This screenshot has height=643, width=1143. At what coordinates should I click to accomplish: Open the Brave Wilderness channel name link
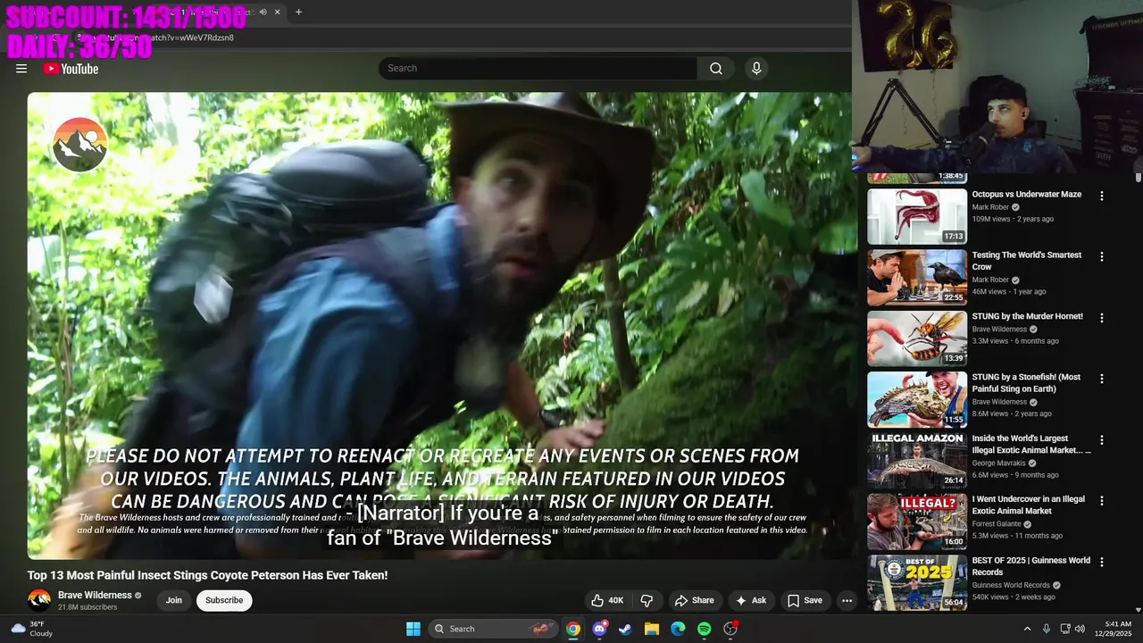point(95,595)
